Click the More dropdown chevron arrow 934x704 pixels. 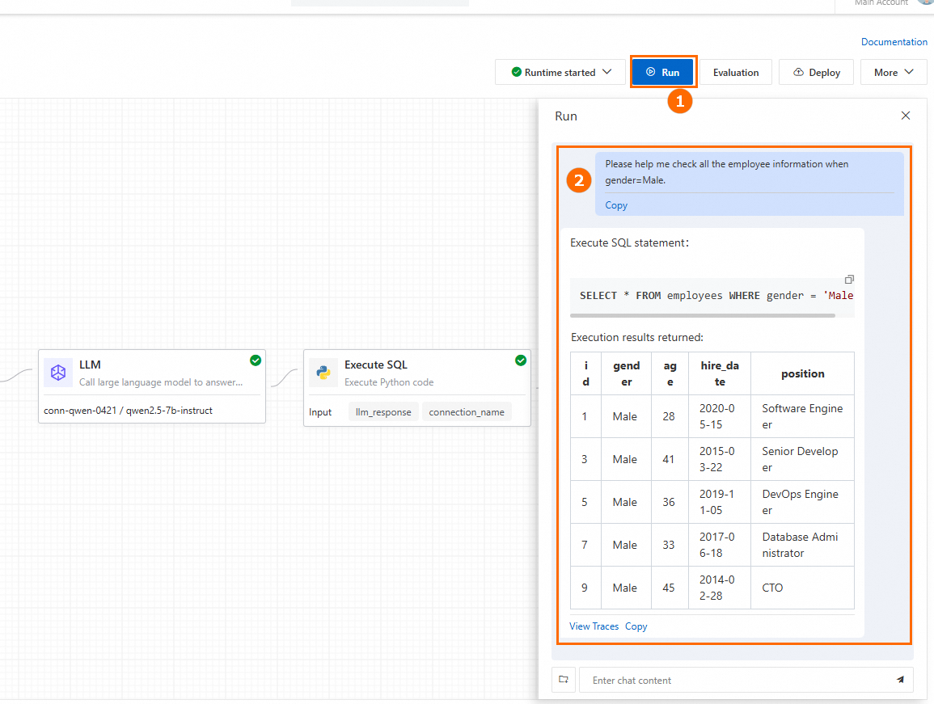tap(909, 71)
